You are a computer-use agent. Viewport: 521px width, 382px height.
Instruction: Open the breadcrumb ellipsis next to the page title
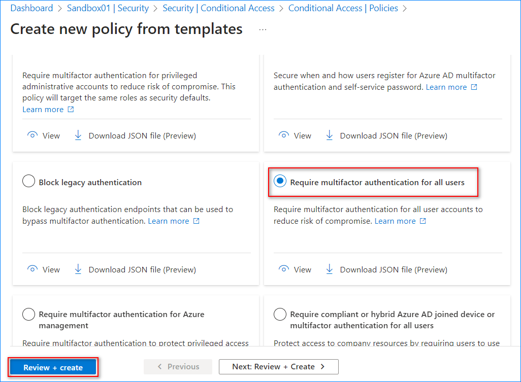tap(263, 30)
